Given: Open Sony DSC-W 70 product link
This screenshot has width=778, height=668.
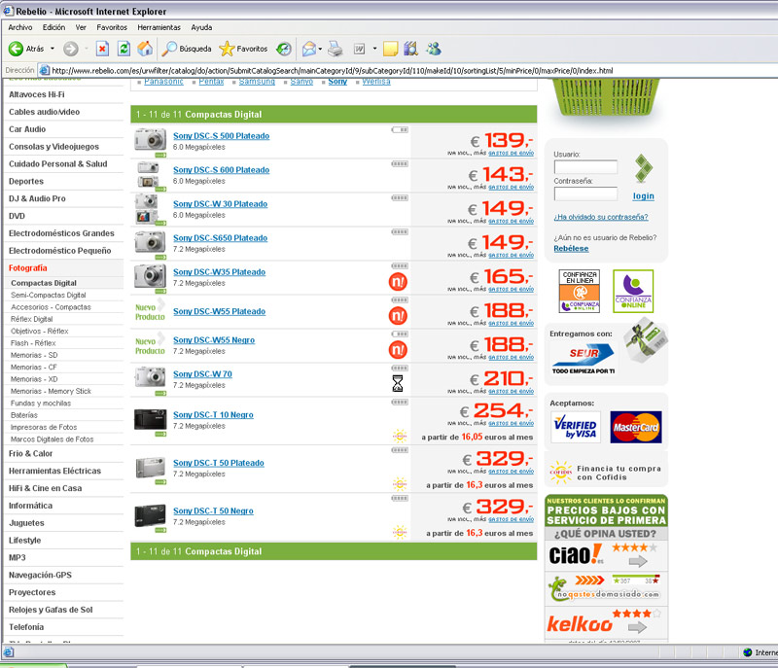Looking at the screenshot, I should (202, 374).
